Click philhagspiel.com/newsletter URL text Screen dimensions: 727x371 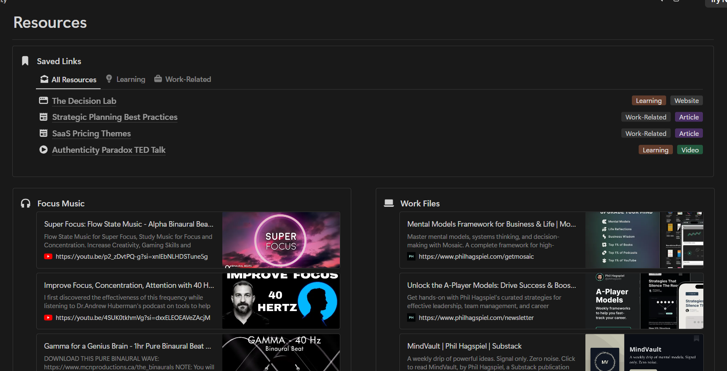tap(476, 318)
